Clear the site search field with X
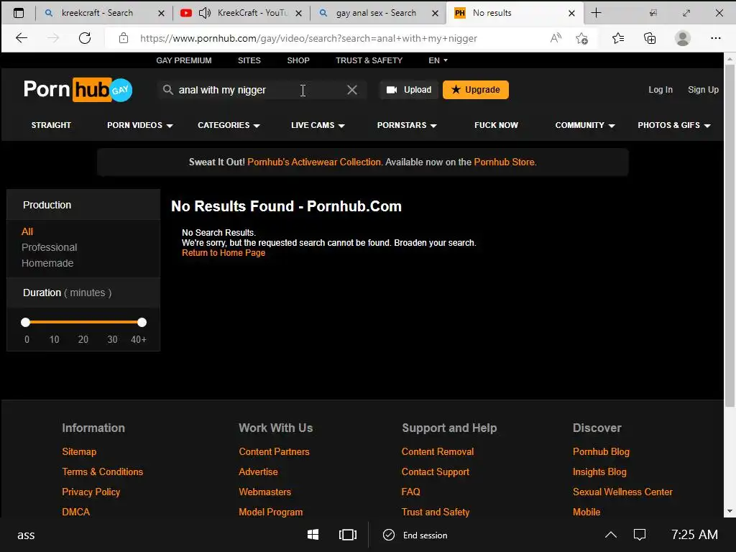 coord(352,90)
